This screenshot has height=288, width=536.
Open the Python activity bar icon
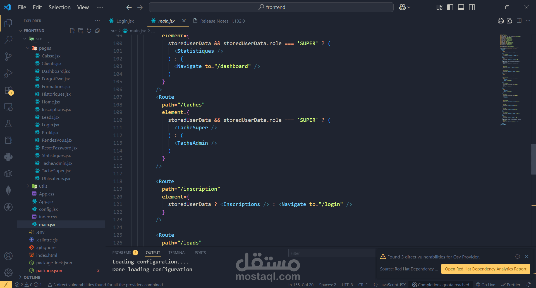(x=8, y=157)
